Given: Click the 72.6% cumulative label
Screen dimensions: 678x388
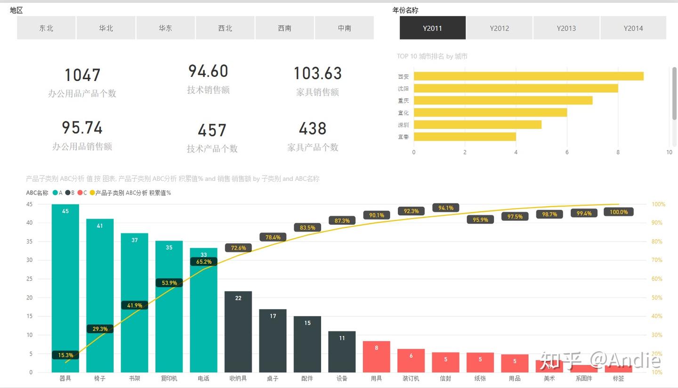Looking at the screenshot, I should pyautogui.click(x=238, y=248).
